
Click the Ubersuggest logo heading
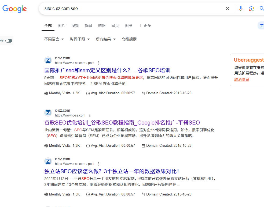click(x=249, y=60)
